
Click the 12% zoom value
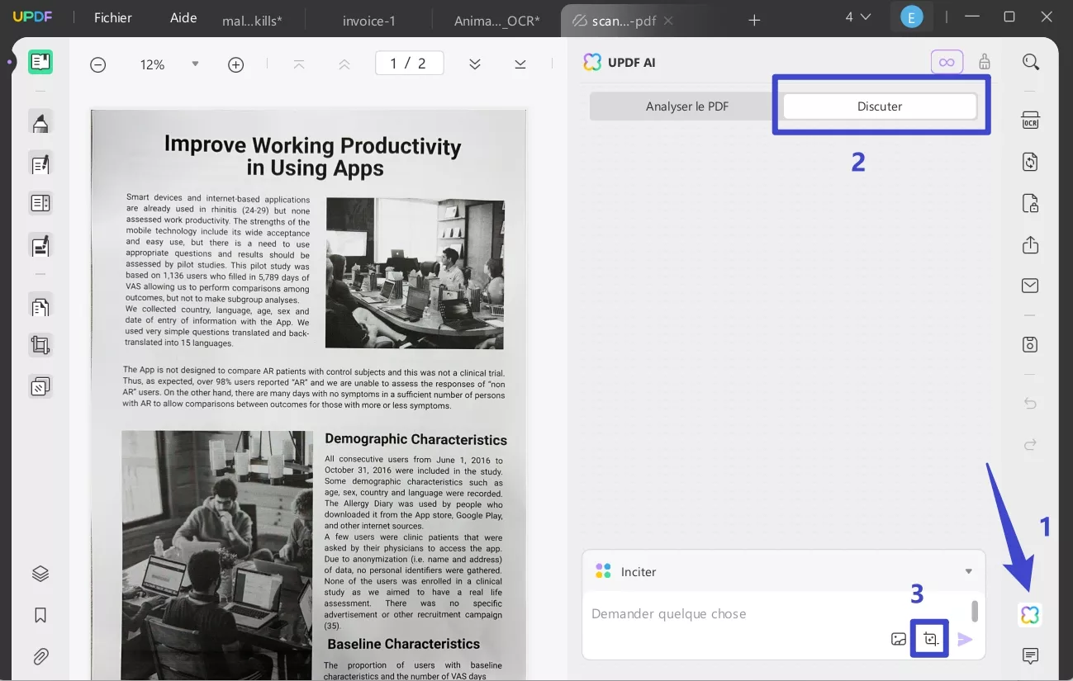pos(152,64)
